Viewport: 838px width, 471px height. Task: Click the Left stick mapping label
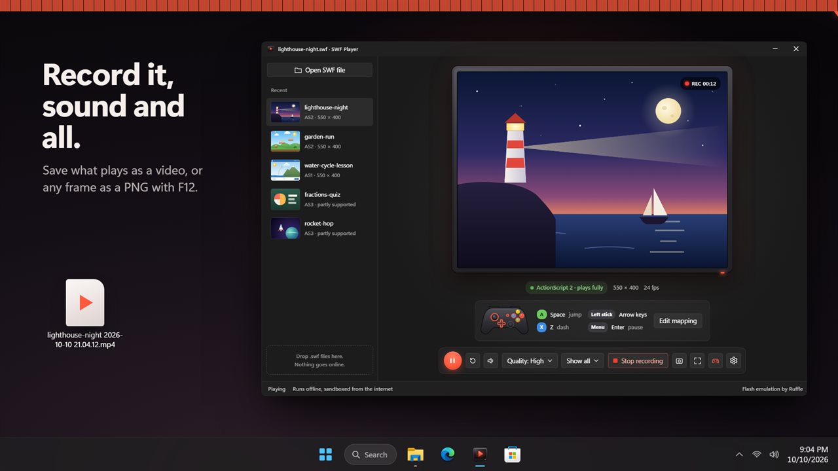(602, 315)
